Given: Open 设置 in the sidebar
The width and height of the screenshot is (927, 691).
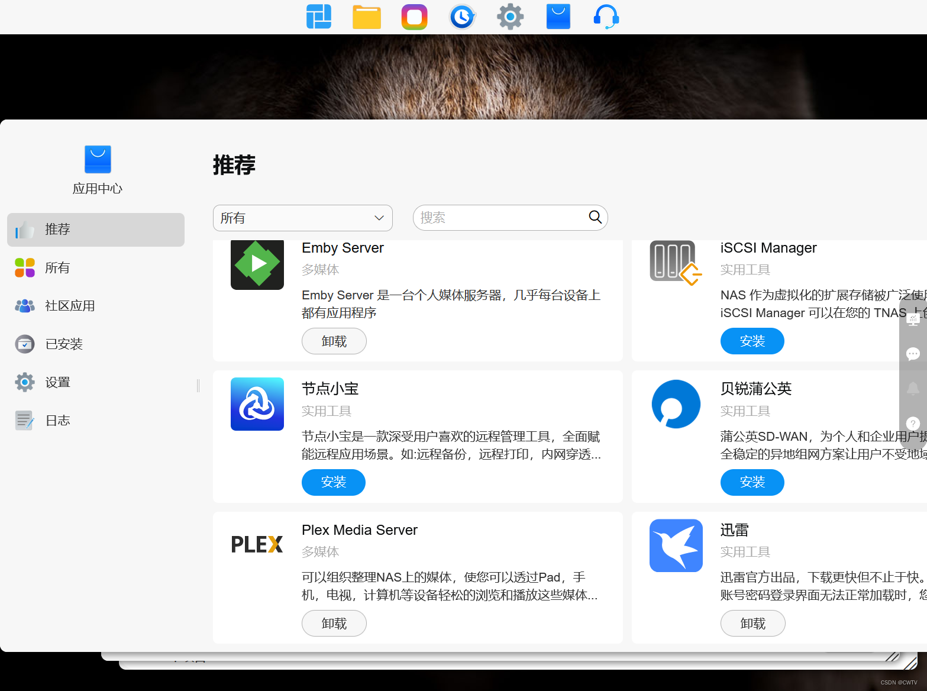Looking at the screenshot, I should pos(96,383).
